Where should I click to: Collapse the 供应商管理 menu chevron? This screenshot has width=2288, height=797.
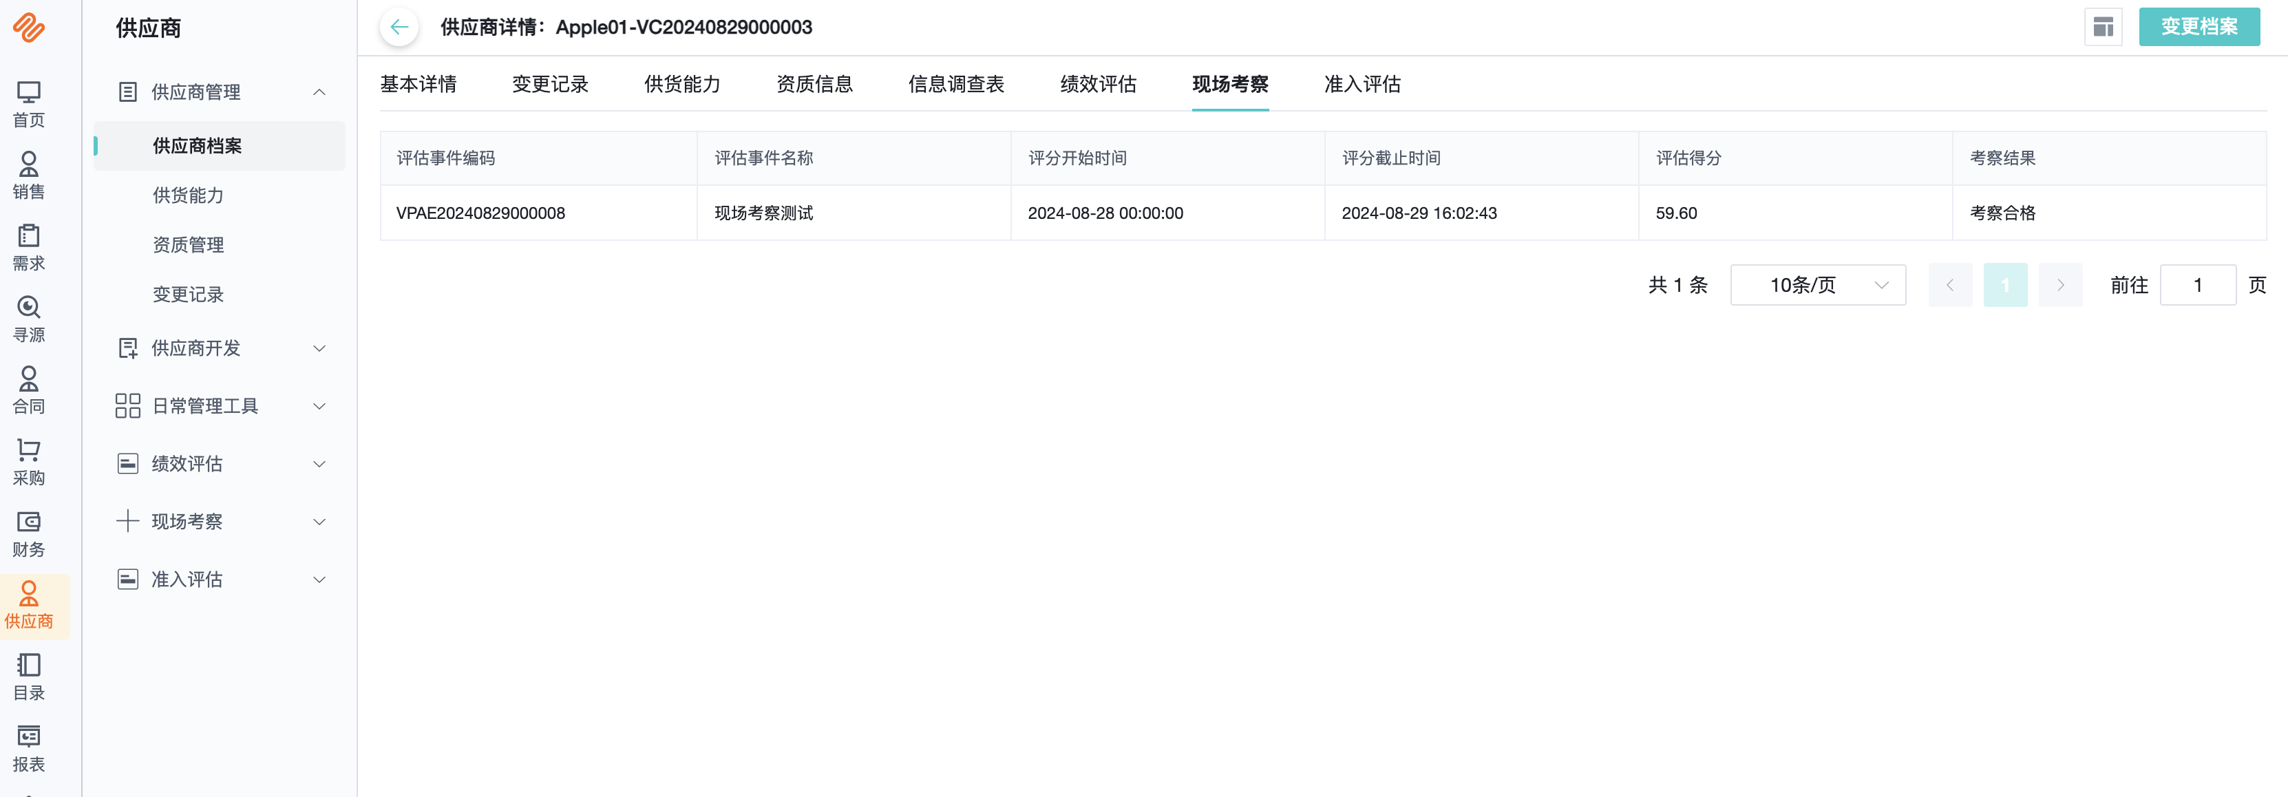tap(320, 92)
